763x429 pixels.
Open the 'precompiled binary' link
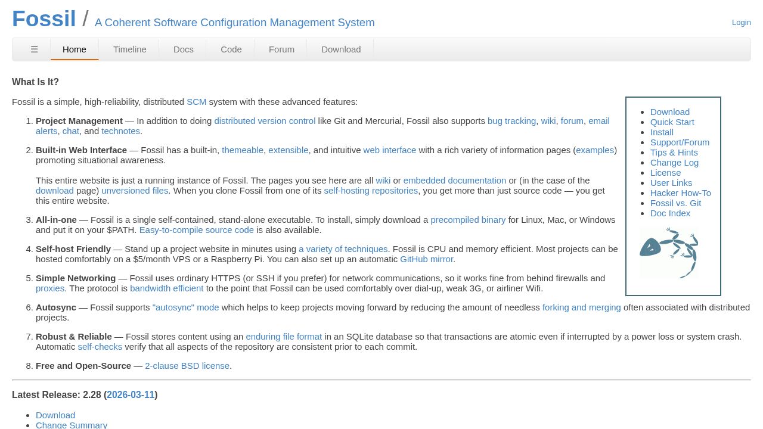(468, 220)
